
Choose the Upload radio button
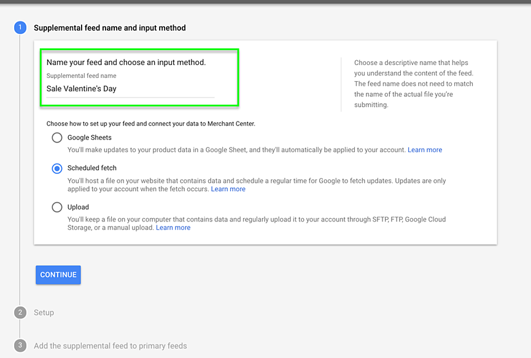click(x=57, y=207)
